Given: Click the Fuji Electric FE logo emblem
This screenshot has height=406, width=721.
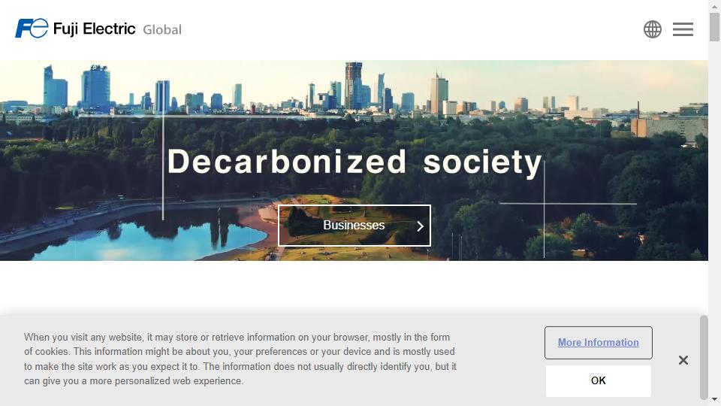Looking at the screenshot, I should [32, 29].
